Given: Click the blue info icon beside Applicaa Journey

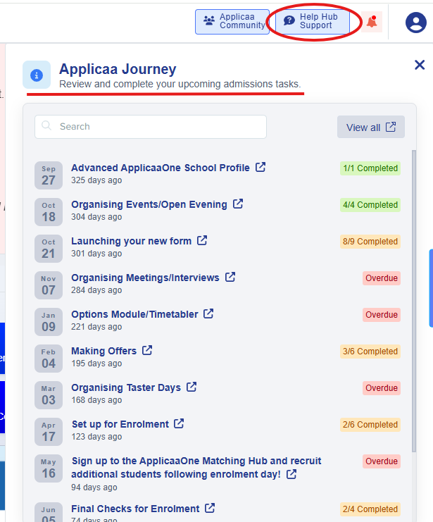Looking at the screenshot, I should 37,75.
